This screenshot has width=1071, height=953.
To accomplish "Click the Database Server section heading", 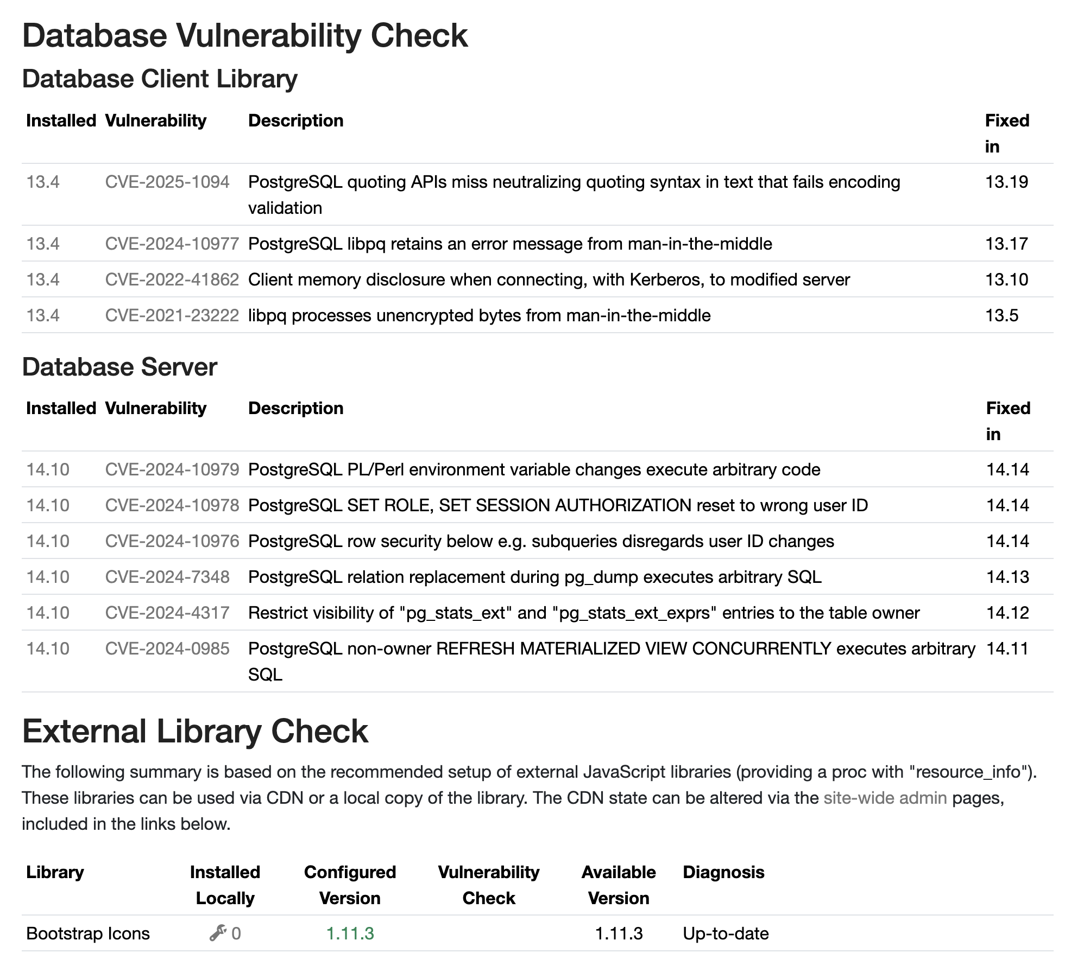I will (119, 367).
